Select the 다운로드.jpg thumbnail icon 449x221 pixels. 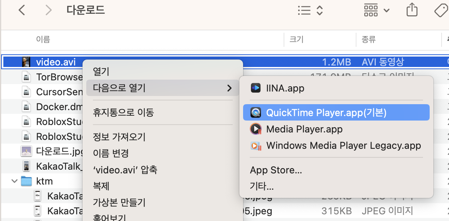point(26,151)
